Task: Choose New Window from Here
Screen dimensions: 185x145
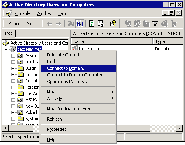Action: (x=78, y=109)
